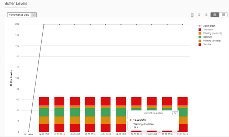
Task: Click the Too little legend swatch
Action: tap(200, 45)
